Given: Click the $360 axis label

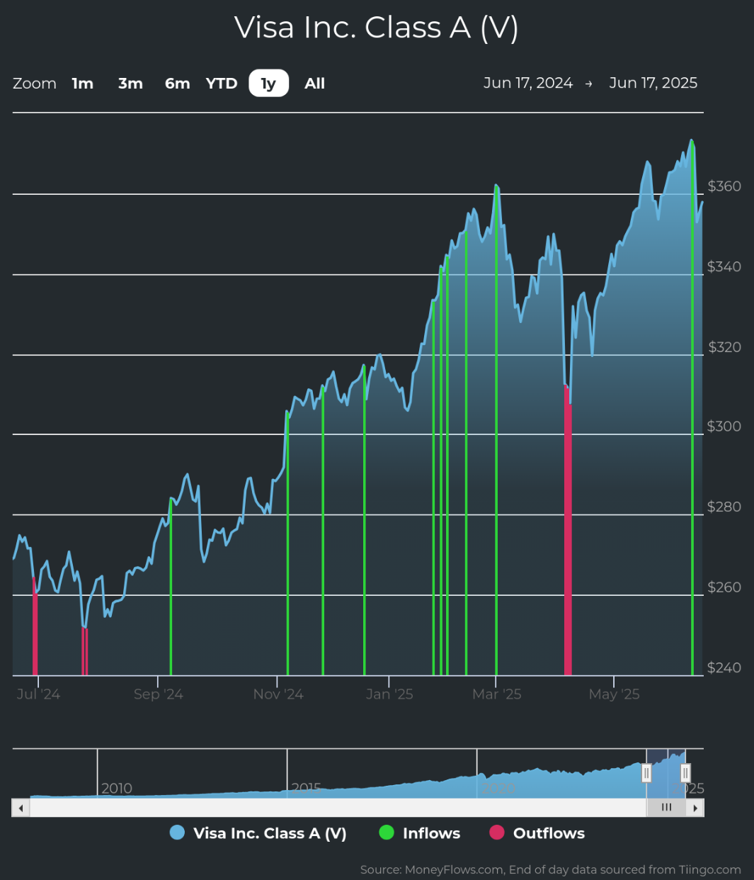Looking at the screenshot, I should click(724, 186).
